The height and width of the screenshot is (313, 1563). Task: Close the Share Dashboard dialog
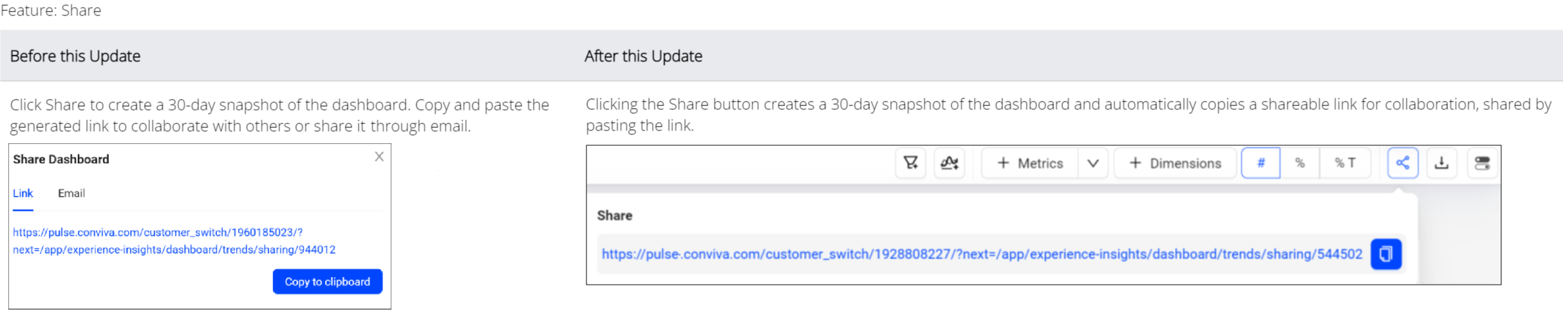(379, 157)
